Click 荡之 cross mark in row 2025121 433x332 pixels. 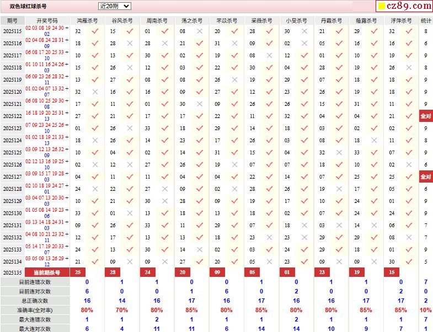[199, 104]
